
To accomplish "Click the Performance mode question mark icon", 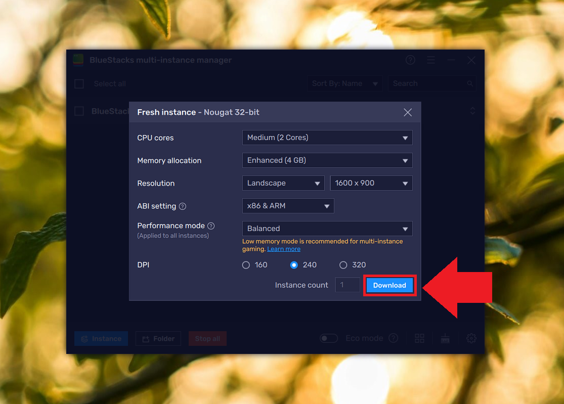I will pos(211,226).
